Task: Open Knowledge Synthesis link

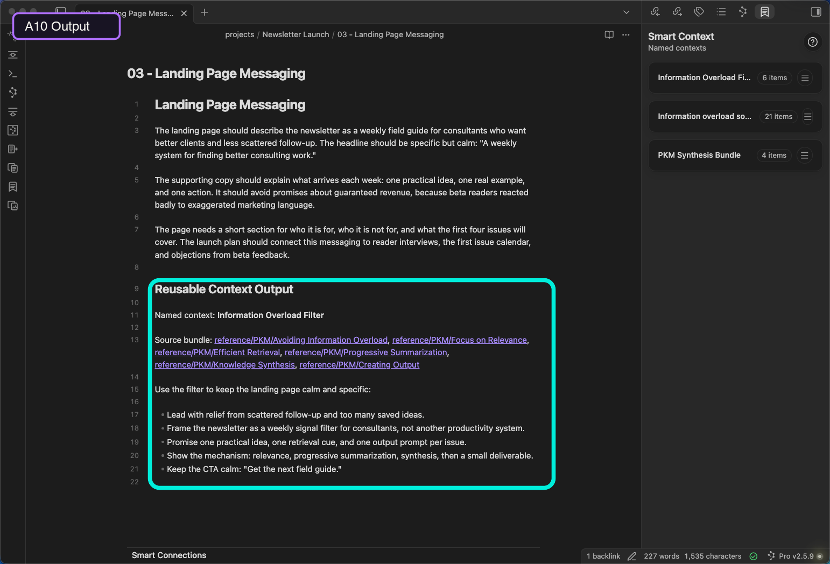Action: (x=225, y=365)
